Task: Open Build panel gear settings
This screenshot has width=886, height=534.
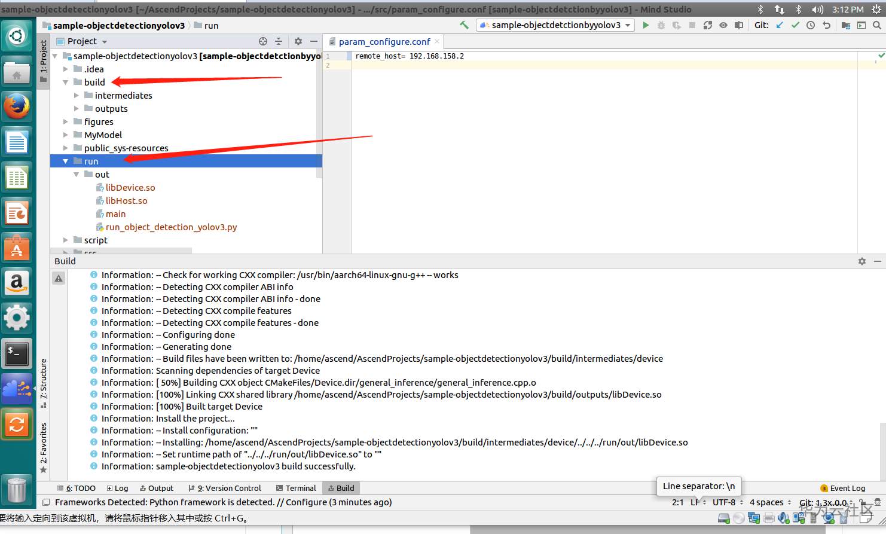Action: tap(862, 261)
